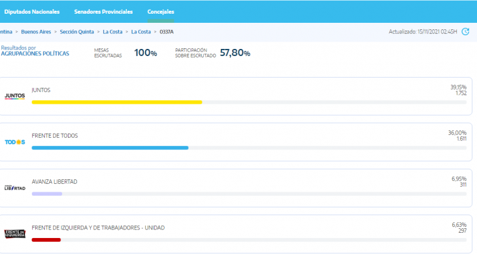The width and height of the screenshot is (477, 255).
Task: Click the JUNTOS party name label
Action: pyautogui.click(x=41, y=90)
